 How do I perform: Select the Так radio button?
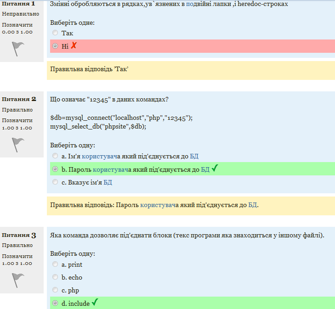click(55, 33)
